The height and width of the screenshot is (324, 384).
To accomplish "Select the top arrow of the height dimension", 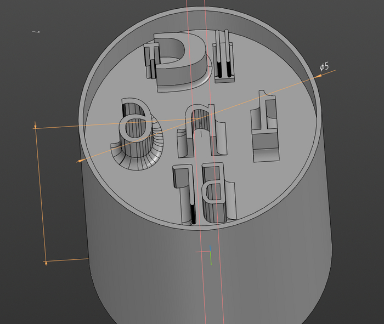I will pyautogui.click(x=36, y=127).
